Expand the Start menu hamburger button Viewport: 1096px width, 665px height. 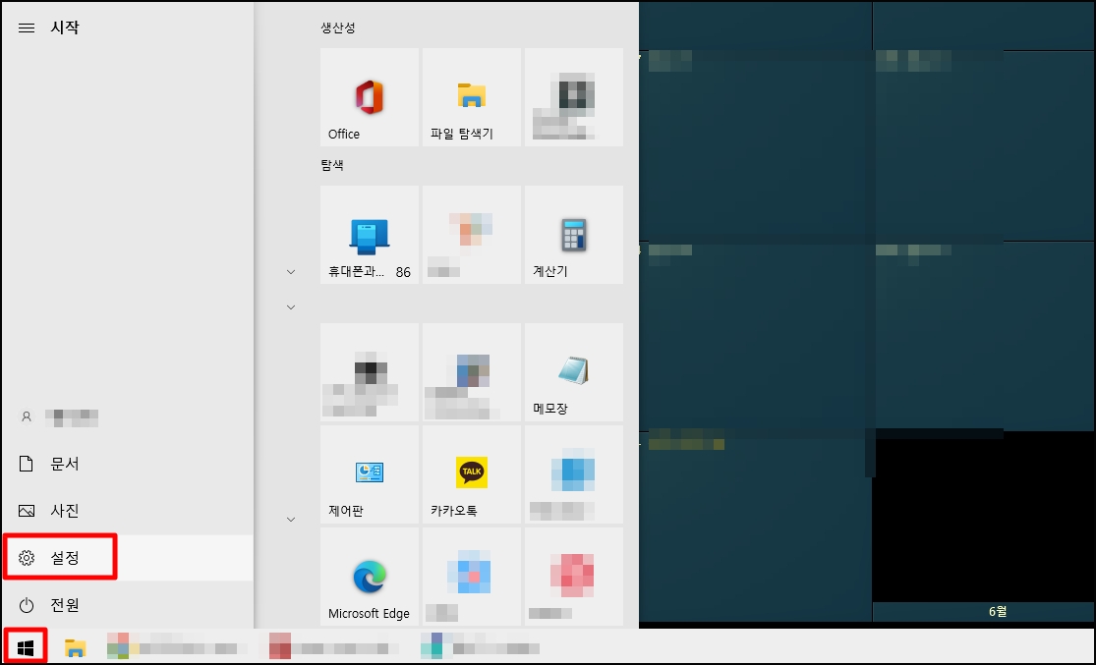[x=27, y=28]
